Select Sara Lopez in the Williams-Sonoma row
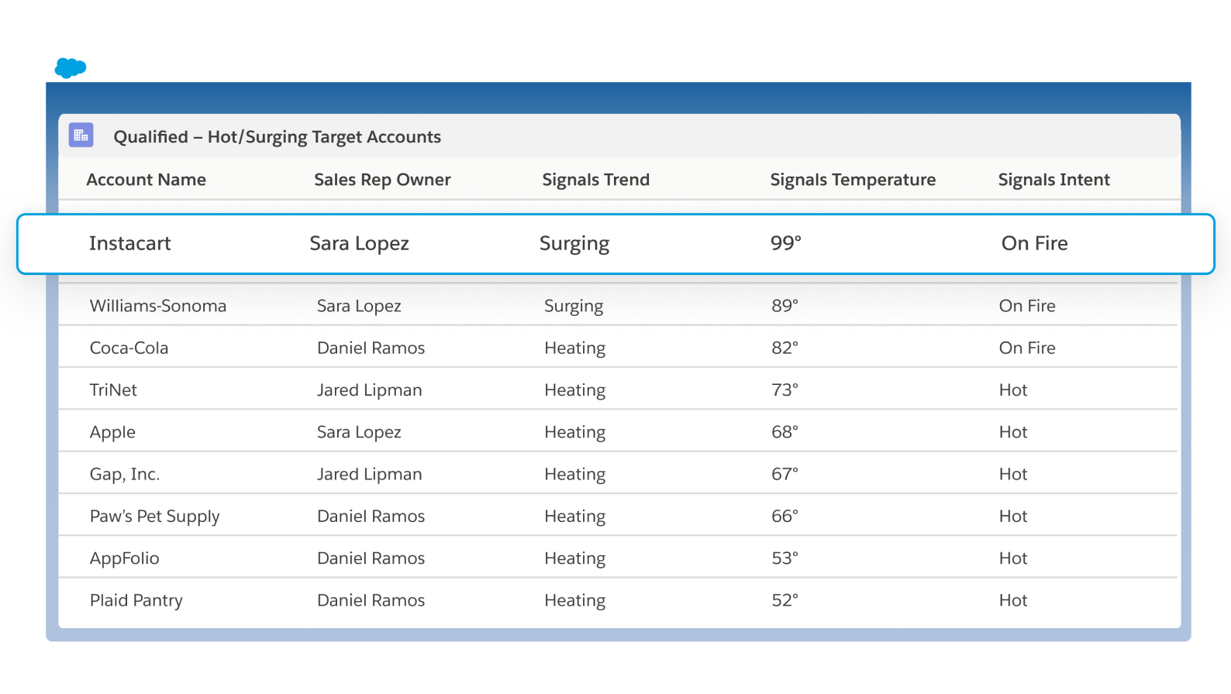The width and height of the screenshot is (1231, 694). (x=359, y=306)
